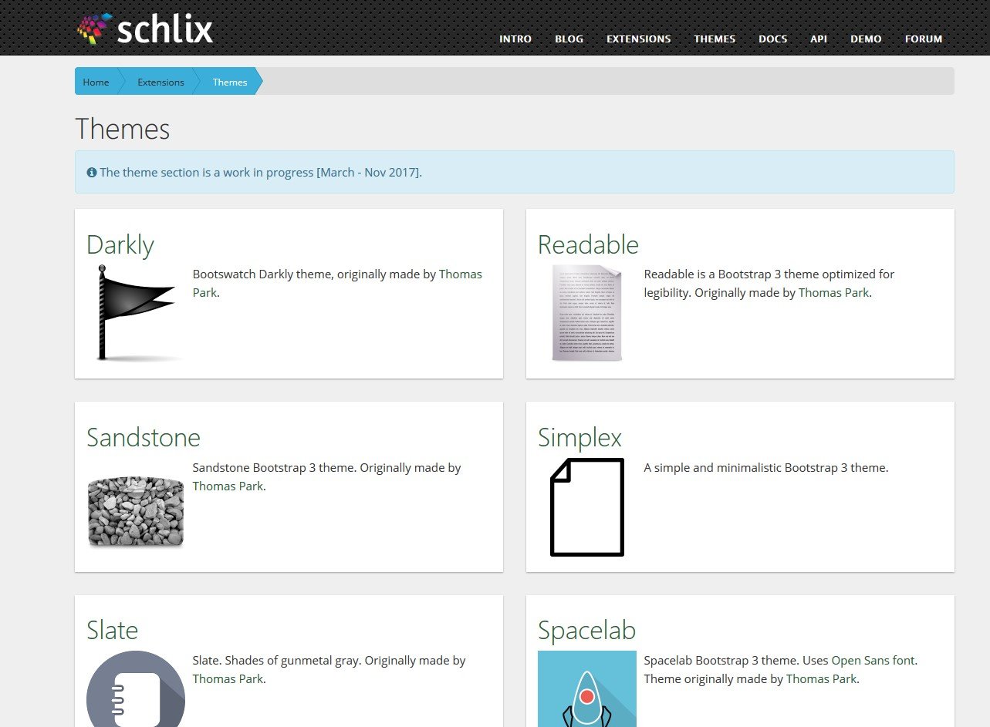Click the Slate notebook icon

pos(136,688)
